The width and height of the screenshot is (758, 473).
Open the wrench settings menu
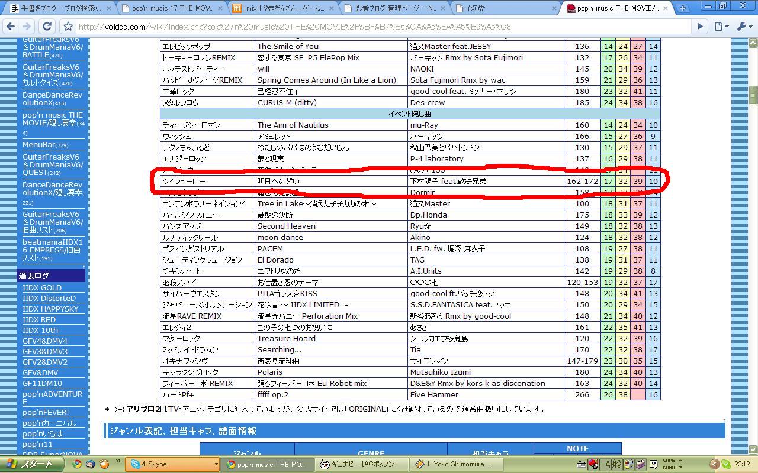pos(743,27)
